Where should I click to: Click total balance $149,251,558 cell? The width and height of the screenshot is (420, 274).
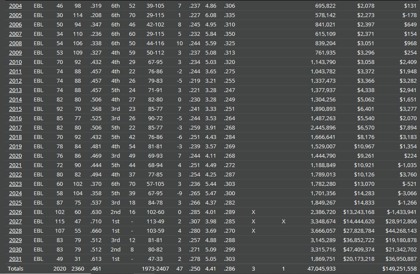click(x=399, y=268)
